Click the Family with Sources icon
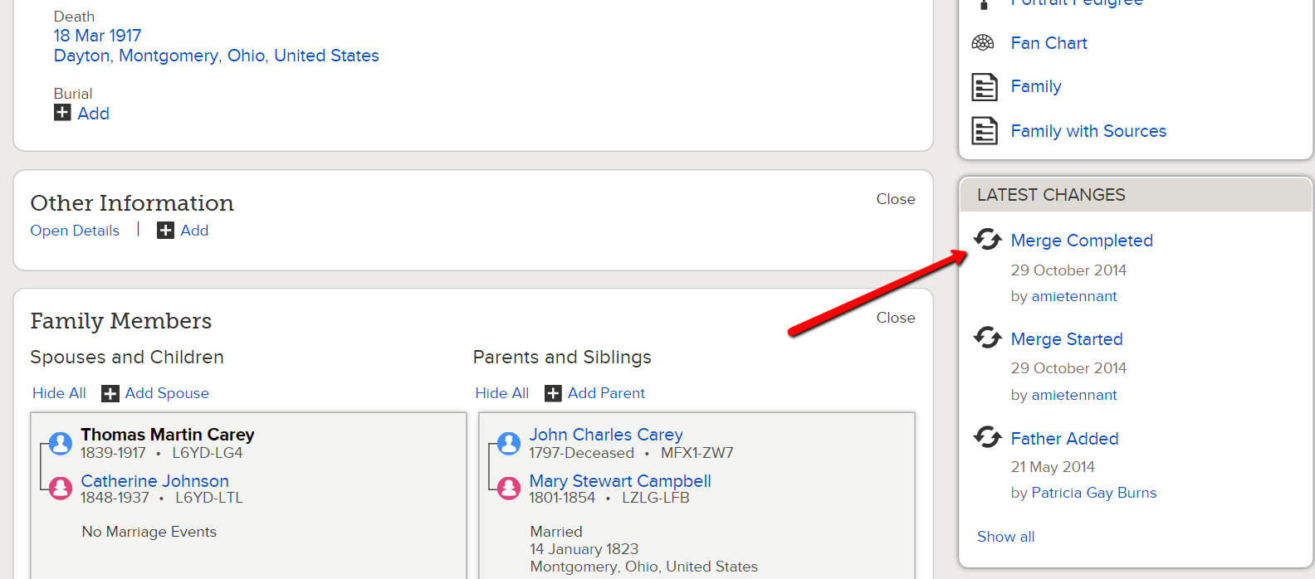1315x579 pixels. pyautogui.click(x=985, y=131)
